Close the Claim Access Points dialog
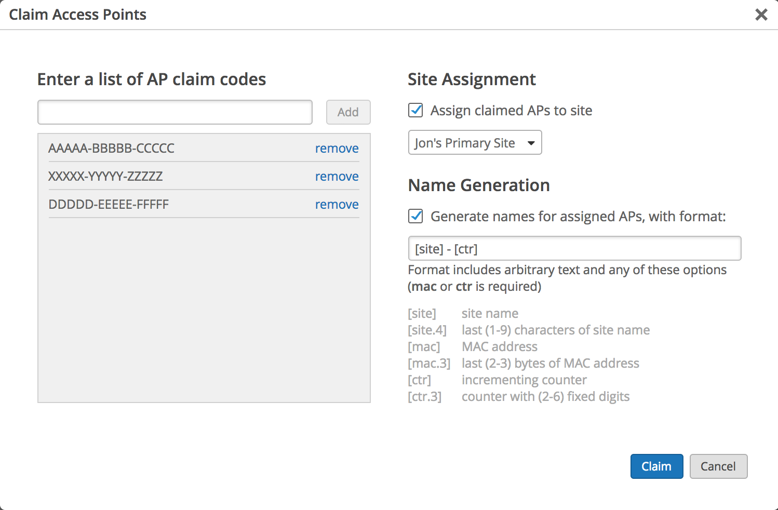This screenshot has width=778, height=510. 761,15
